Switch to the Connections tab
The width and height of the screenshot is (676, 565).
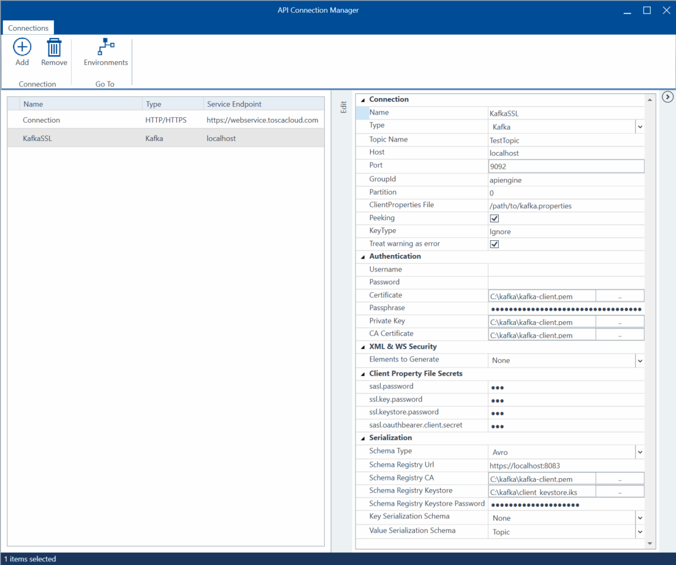tap(28, 28)
